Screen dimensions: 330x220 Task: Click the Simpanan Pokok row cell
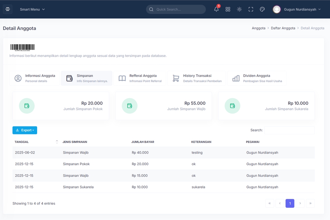coord(76,164)
